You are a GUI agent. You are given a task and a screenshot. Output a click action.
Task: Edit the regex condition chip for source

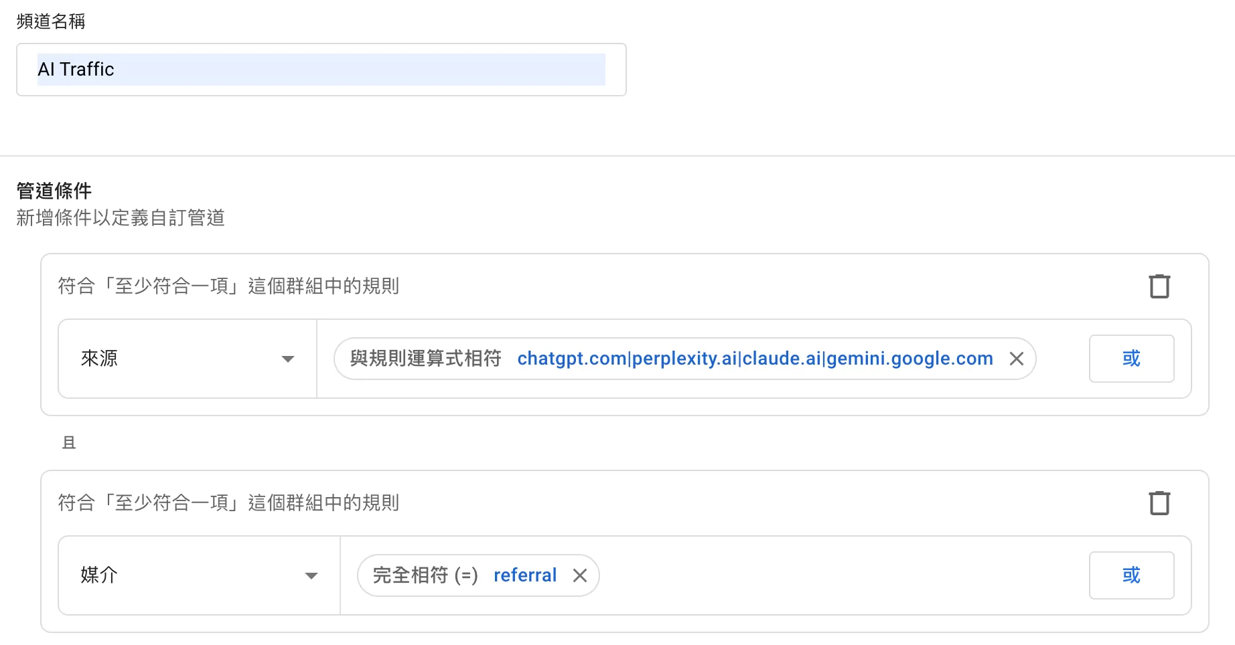[x=684, y=359]
